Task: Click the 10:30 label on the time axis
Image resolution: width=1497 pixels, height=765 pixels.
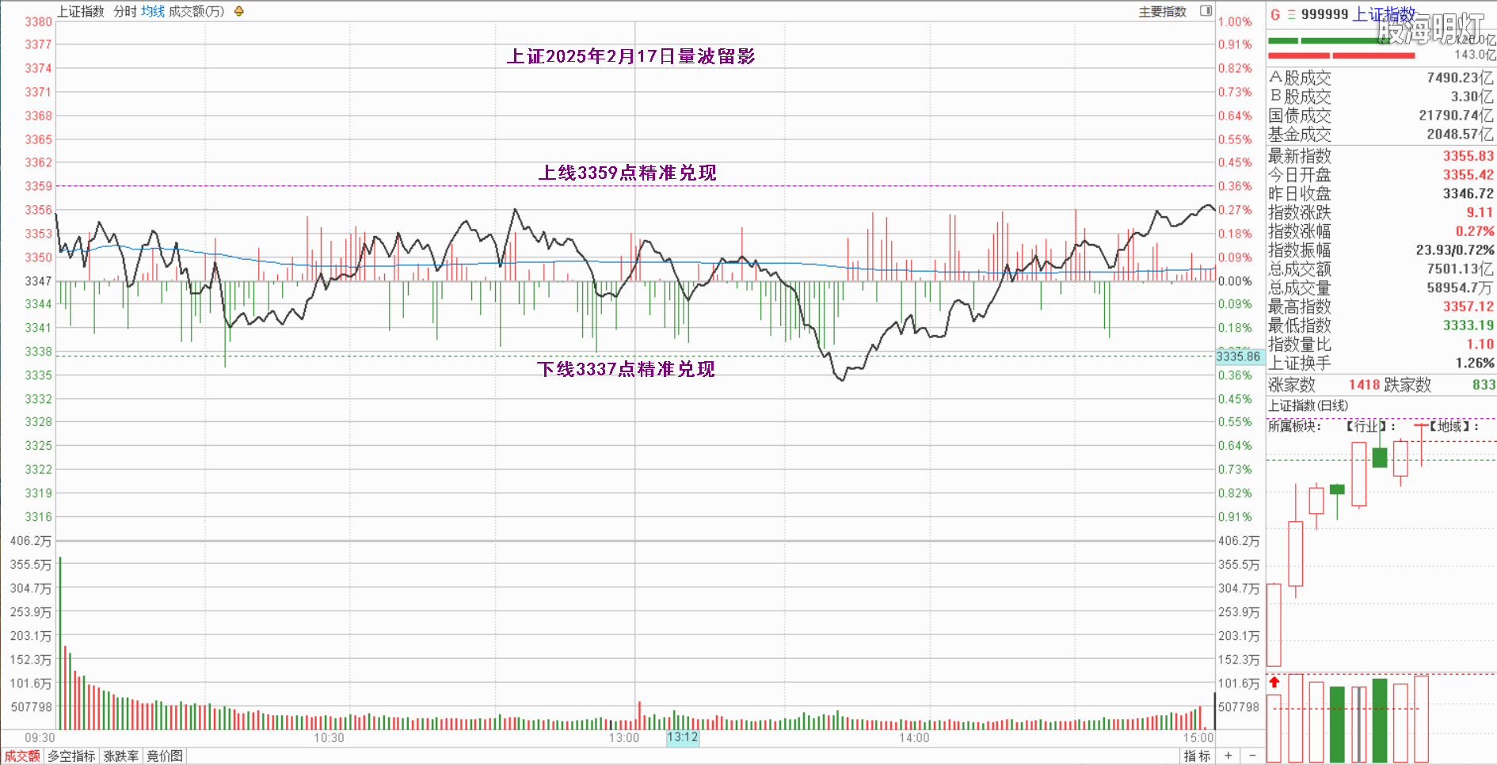Action: pos(329,737)
